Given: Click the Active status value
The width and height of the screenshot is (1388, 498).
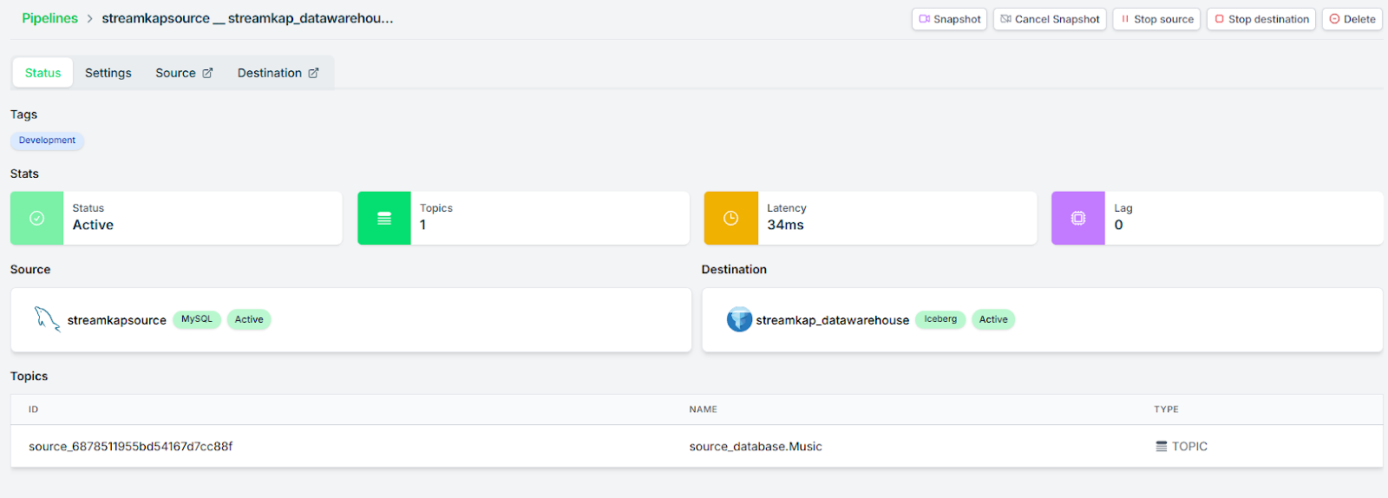Looking at the screenshot, I should coord(93,225).
